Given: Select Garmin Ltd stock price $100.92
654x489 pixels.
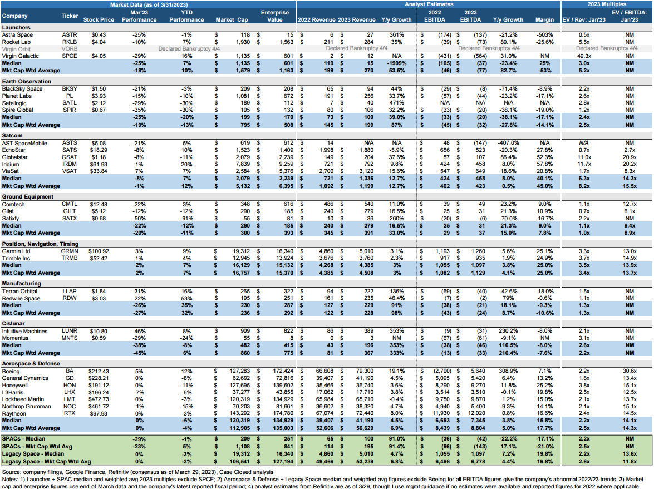Looking at the screenshot, I should click(99, 251).
